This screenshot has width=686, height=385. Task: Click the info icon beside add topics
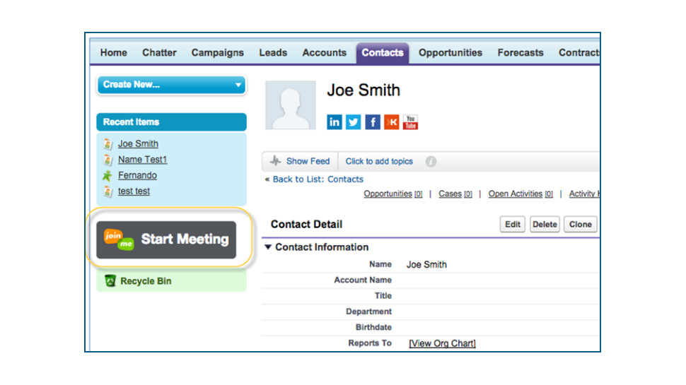[x=431, y=162]
